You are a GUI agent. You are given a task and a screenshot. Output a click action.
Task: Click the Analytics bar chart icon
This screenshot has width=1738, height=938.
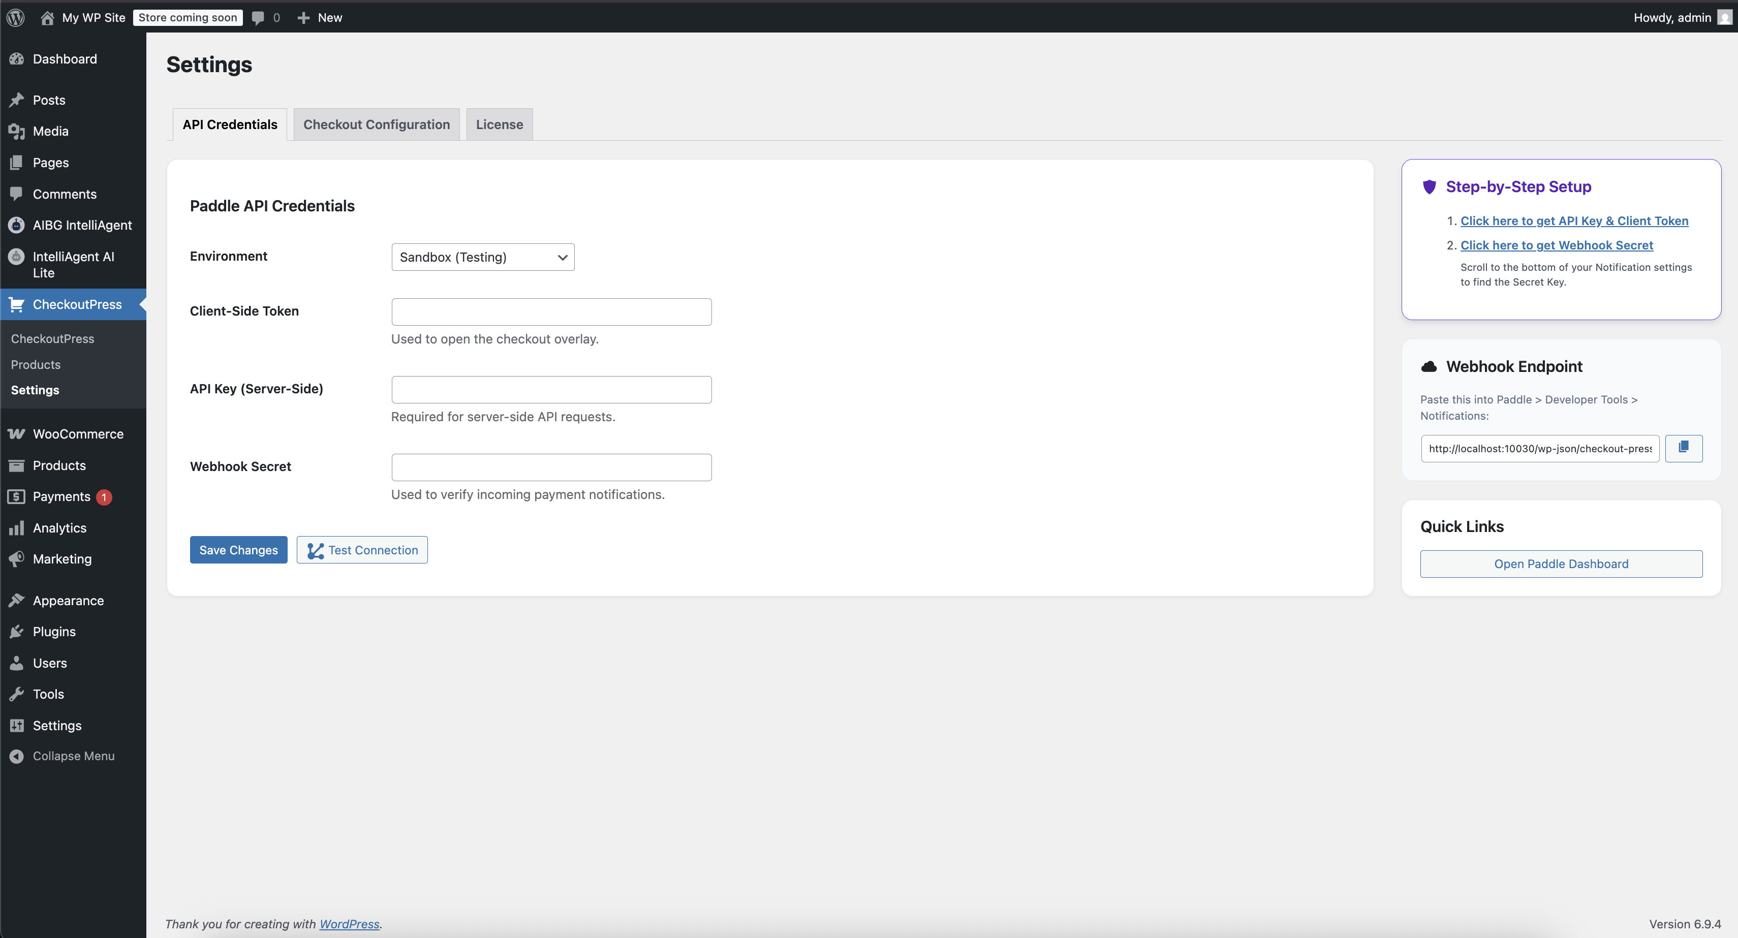click(x=17, y=528)
